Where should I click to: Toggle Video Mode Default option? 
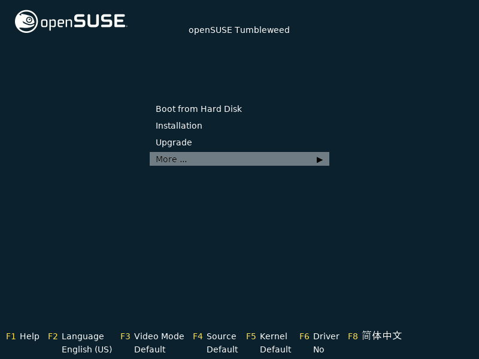(150, 349)
